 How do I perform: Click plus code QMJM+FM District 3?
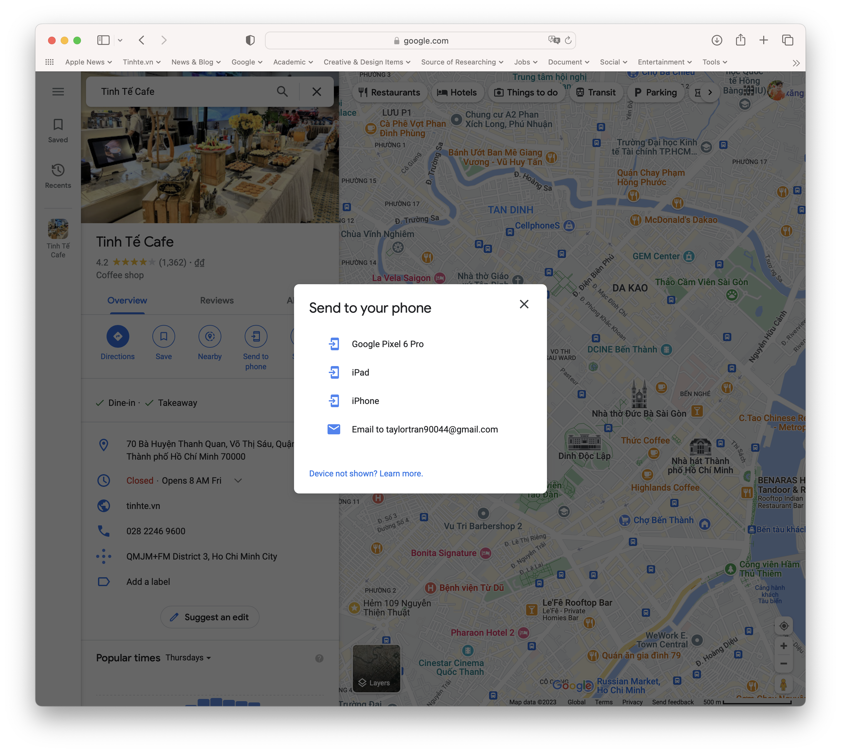pyautogui.click(x=202, y=556)
